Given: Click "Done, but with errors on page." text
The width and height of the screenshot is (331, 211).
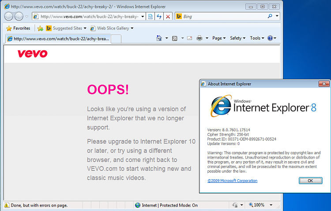Looking at the screenshot, I should pyautogui.click(x=39, y=205).
